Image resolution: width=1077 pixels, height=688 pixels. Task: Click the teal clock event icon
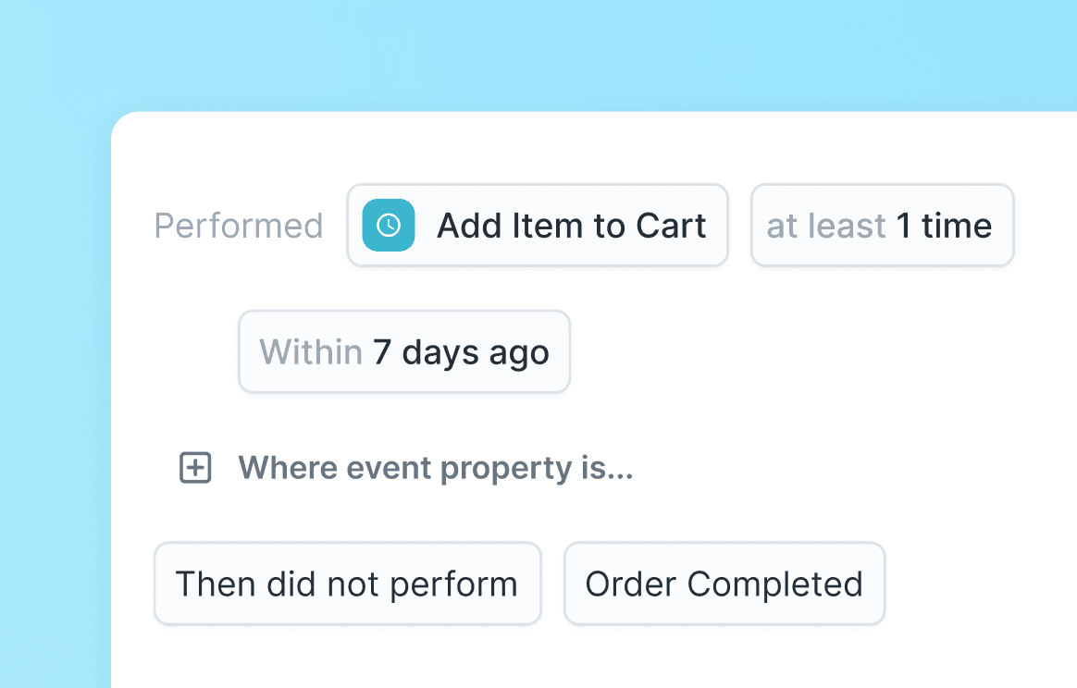pyautogui.click(x=389, y=226)
